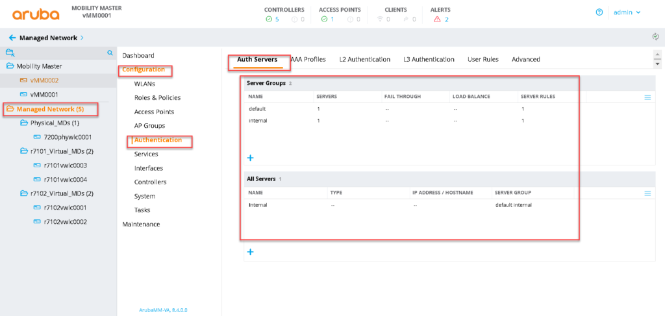The width and height of the screenshot is (665, 316).
Task: Open Server Groups table column menu icon
Action: pos(647,97)
